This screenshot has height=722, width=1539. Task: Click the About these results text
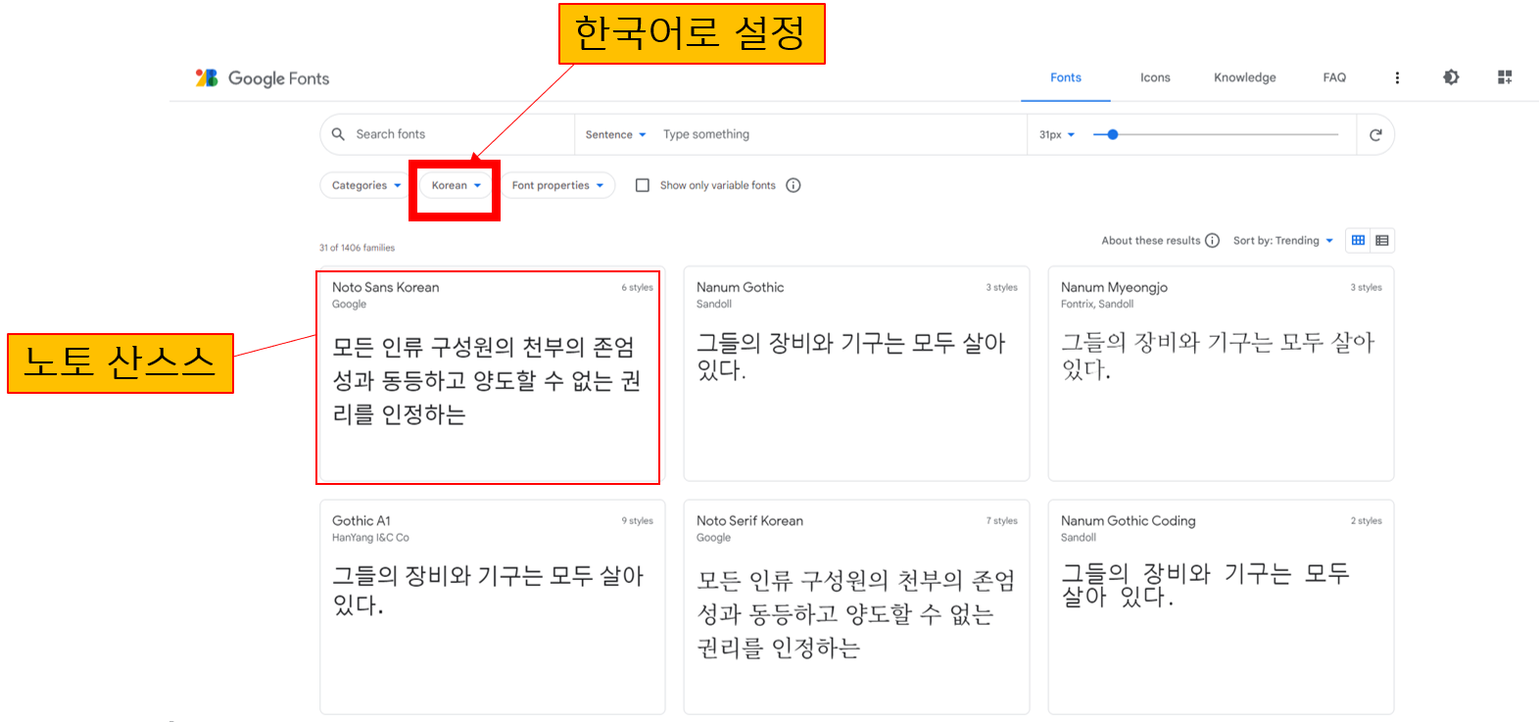(1150, 241)
